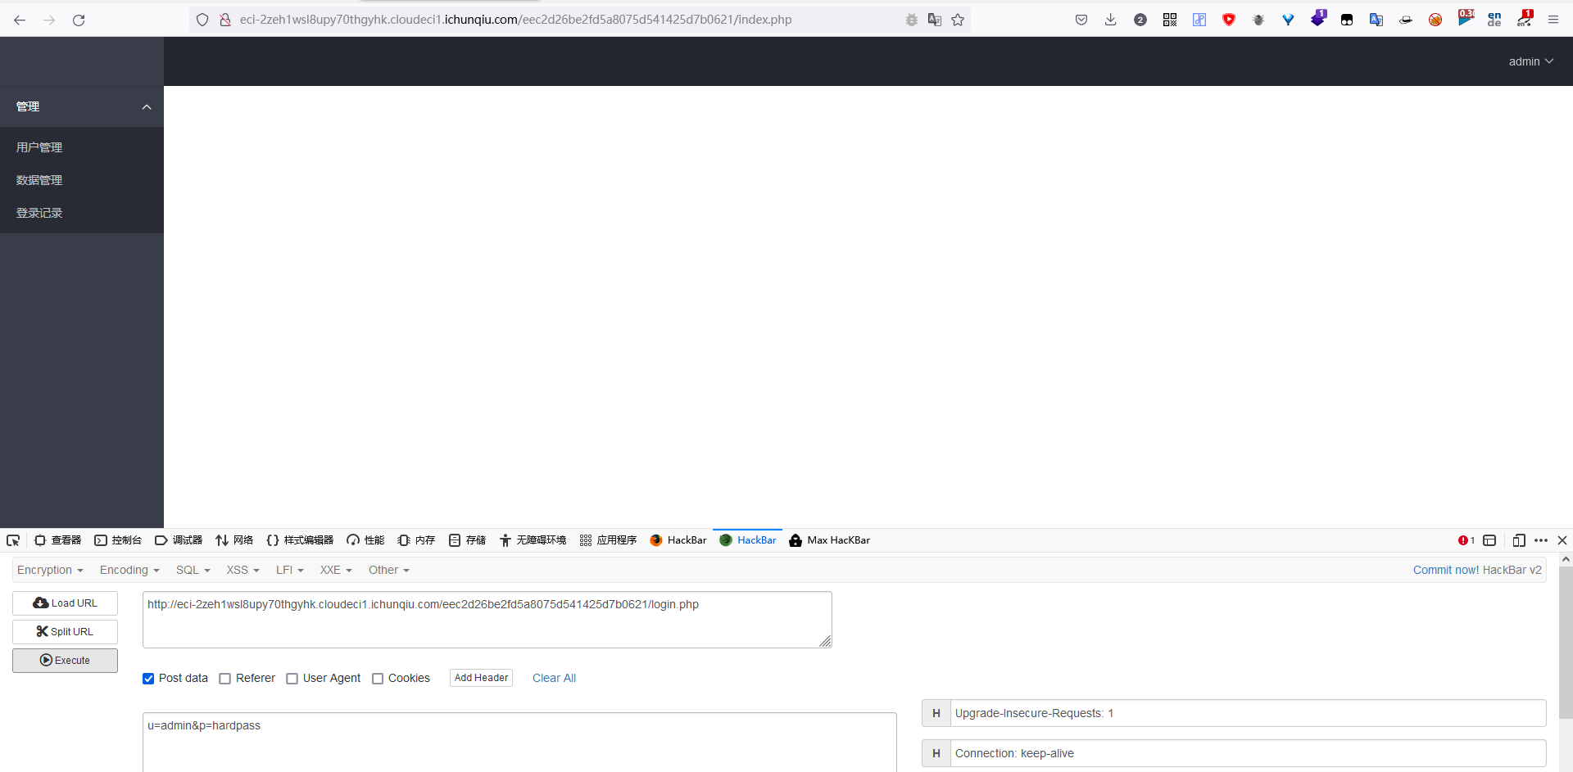The width and height of the screenshot is (1573, 772).
Task: Click the Tampermonkey extension icon
Action: pyautogui.click(x=1347, y=20)
